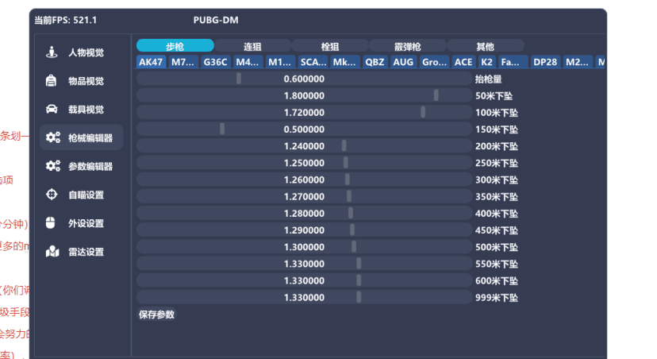Click the 人物视觉 person icon

(x=52, y=52)
